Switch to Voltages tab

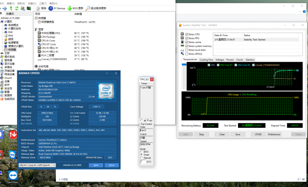coord(219,60)
